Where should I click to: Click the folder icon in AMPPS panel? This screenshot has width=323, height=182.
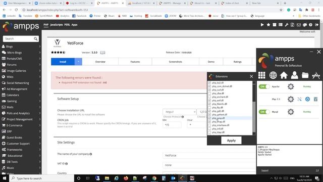pyautogui.click(x=305, y=75)
